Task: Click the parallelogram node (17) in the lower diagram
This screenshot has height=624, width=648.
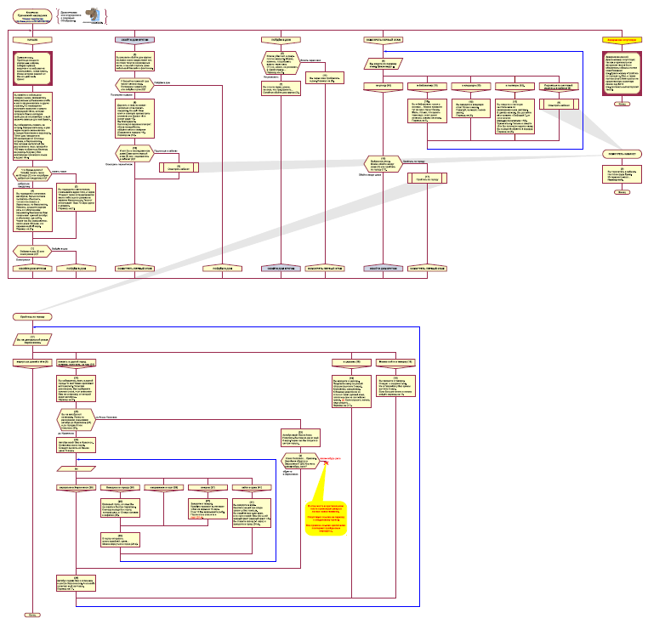Action: click(31, 340)
